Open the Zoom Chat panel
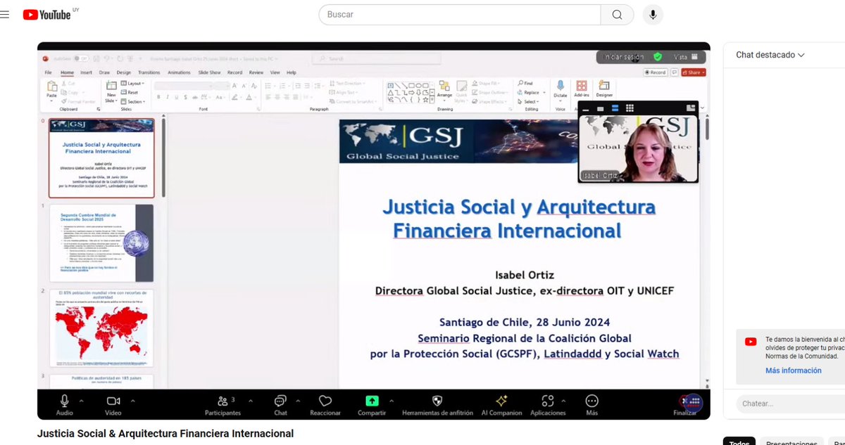 tap(280, 404)
